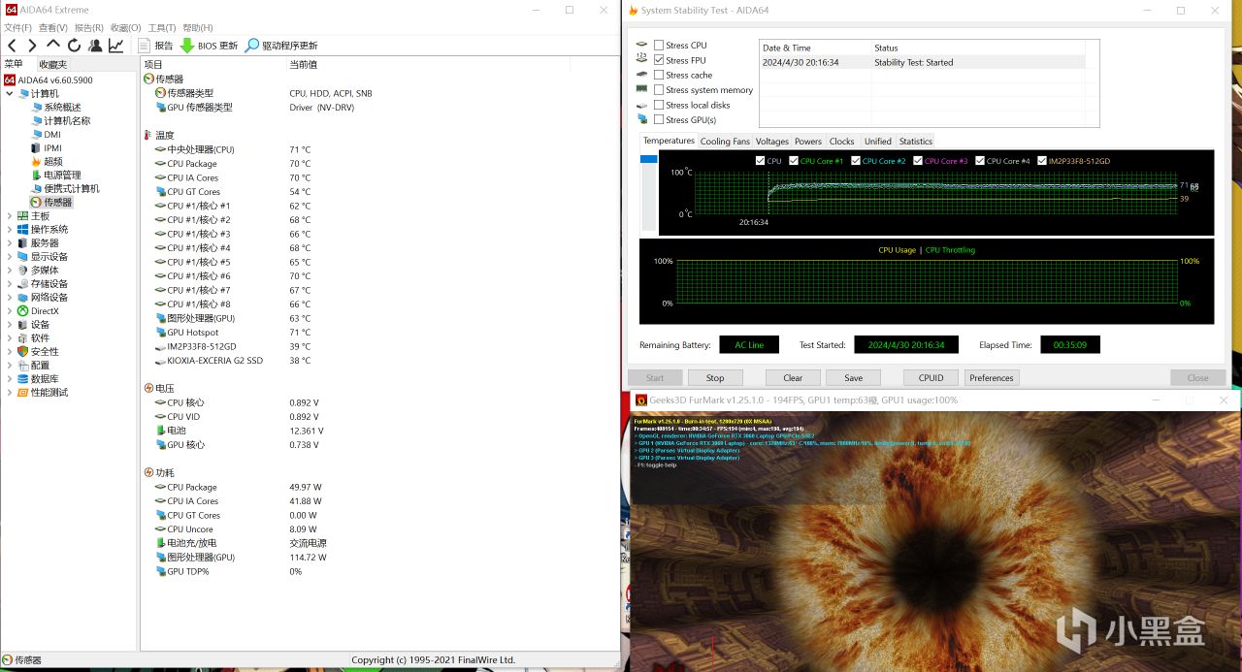Screen dimensions: 1242x672
Task: Select IPMI tree item
Action: pos(46,148)
